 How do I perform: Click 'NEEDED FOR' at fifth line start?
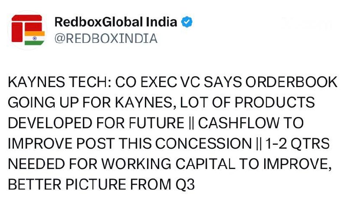click(52, 164)
